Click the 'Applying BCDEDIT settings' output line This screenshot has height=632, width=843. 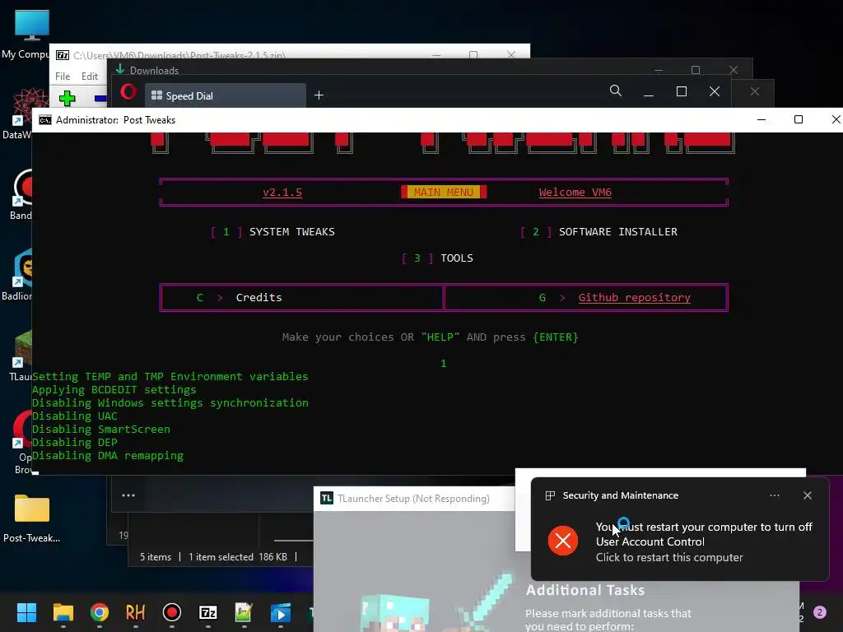(x=114, y=389)
